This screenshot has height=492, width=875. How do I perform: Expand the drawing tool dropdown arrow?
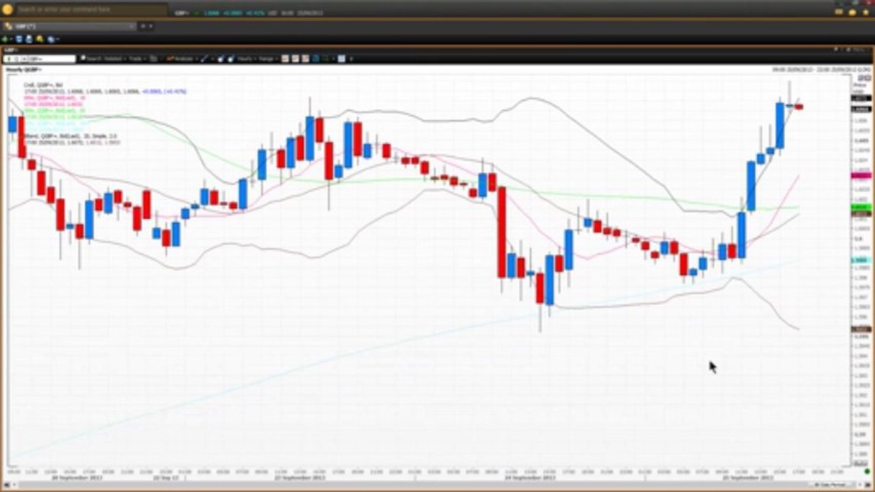click(x=211, y=59)
